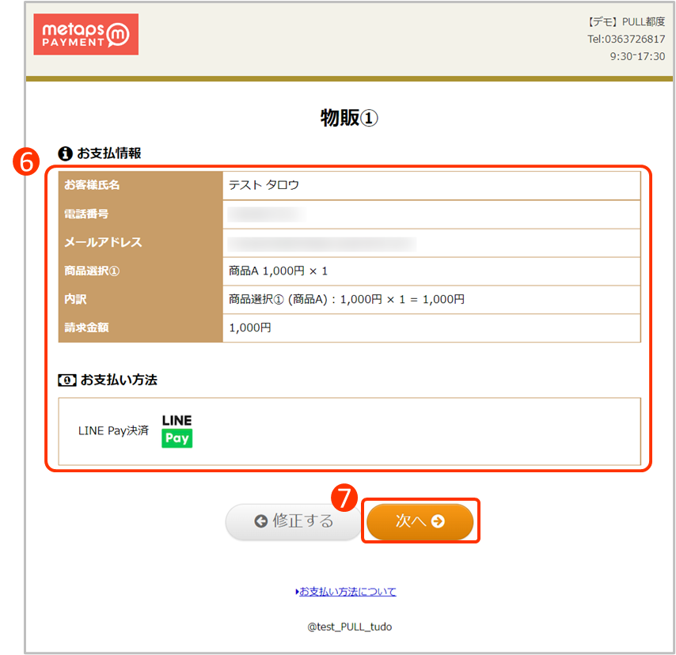Click the masked メールアドレス field
Image resolution: width=676 pixels, height=655 pixels.
tap(321, 243)
